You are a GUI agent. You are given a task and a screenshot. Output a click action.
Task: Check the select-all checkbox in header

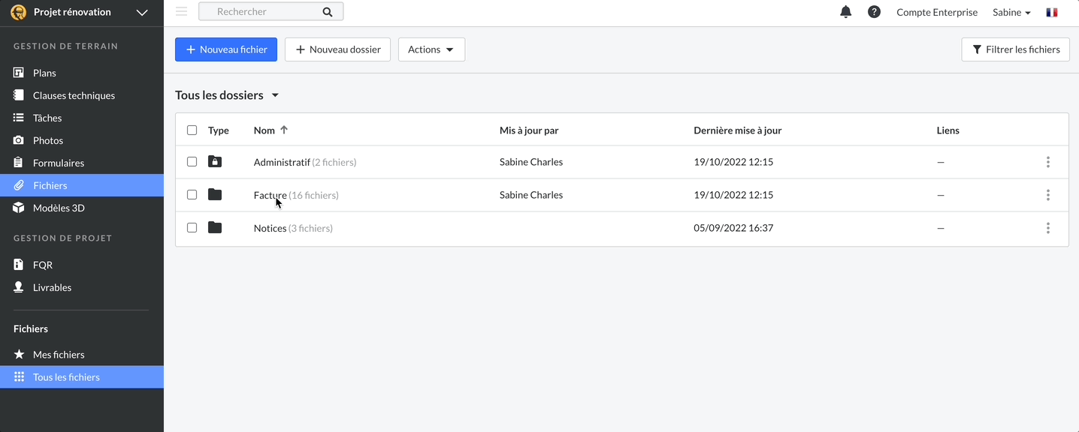(x=192, y=130)
